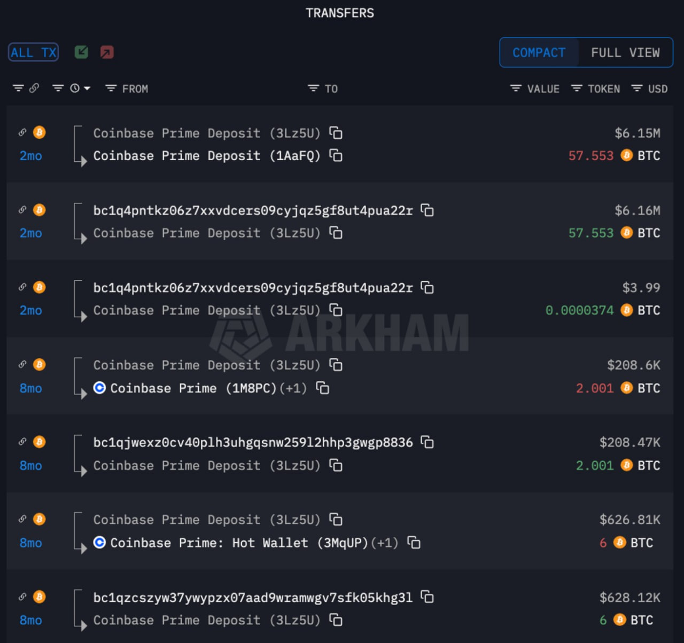Toggle outgoing transfers filter (red arrow)
Viewport: 684px width, 643px height.
tap(107, 52)
